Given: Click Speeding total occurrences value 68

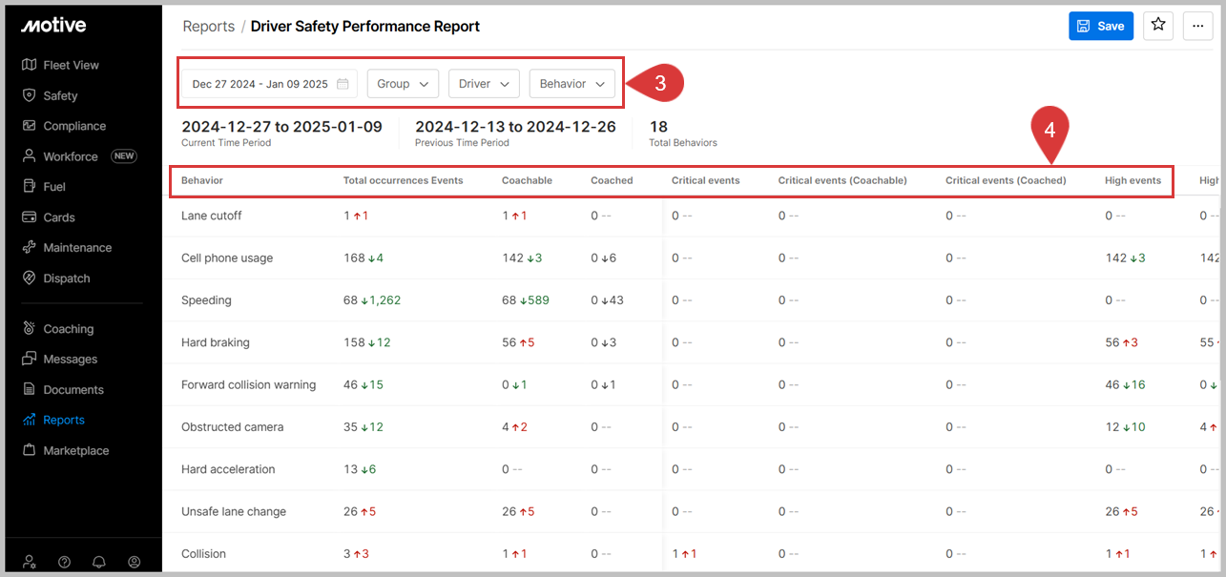Looking at the screenshot, I should point(350,300).
